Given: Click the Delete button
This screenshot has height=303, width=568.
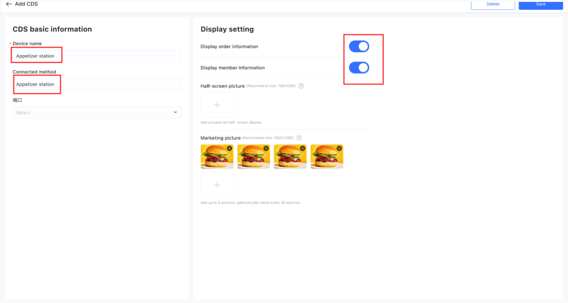Looking at the screenshot, I should tap(493, 4).
